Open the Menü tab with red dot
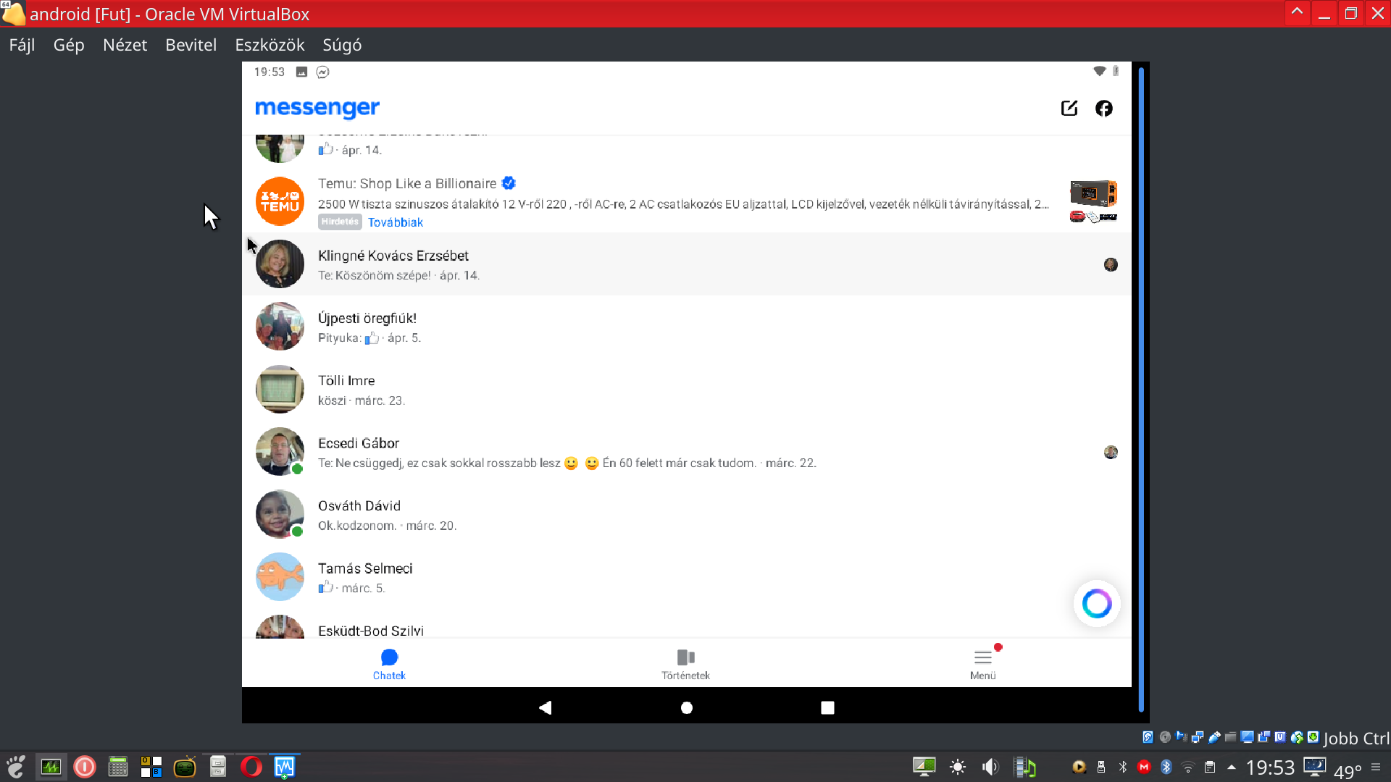Screen dimensions: 1391x782 983,665
